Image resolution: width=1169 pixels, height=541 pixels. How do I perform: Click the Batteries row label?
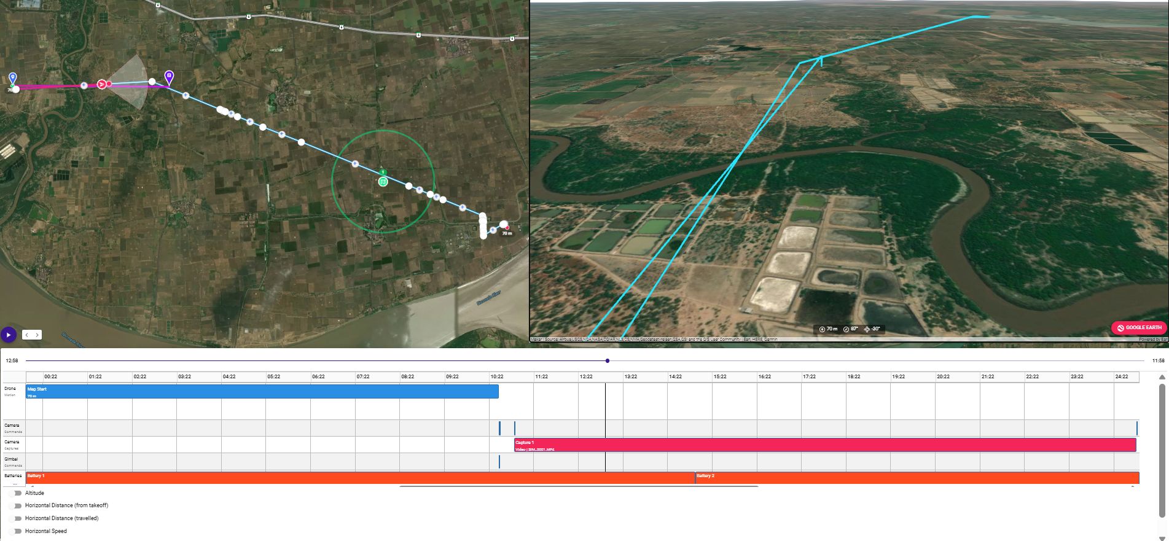[x=13, y=476]
